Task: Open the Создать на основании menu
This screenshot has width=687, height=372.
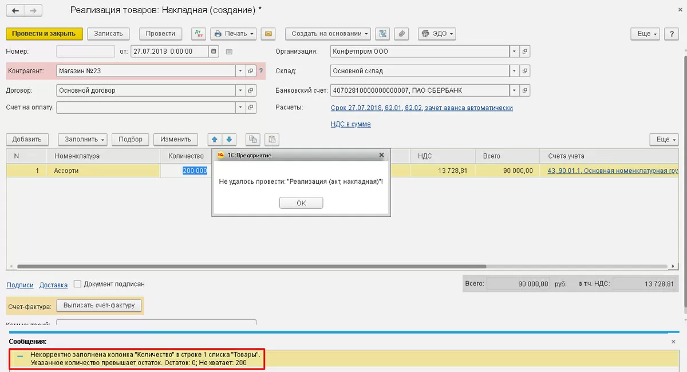Action: (x=327, y=34)
